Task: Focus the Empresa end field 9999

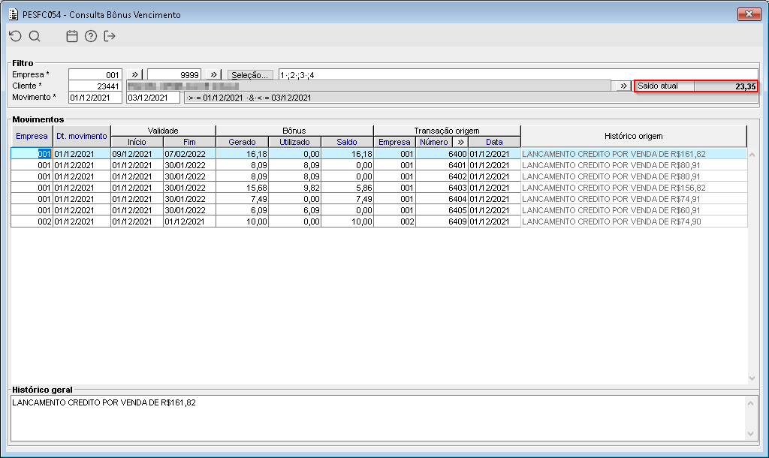Action: click(x=174, y=74)
